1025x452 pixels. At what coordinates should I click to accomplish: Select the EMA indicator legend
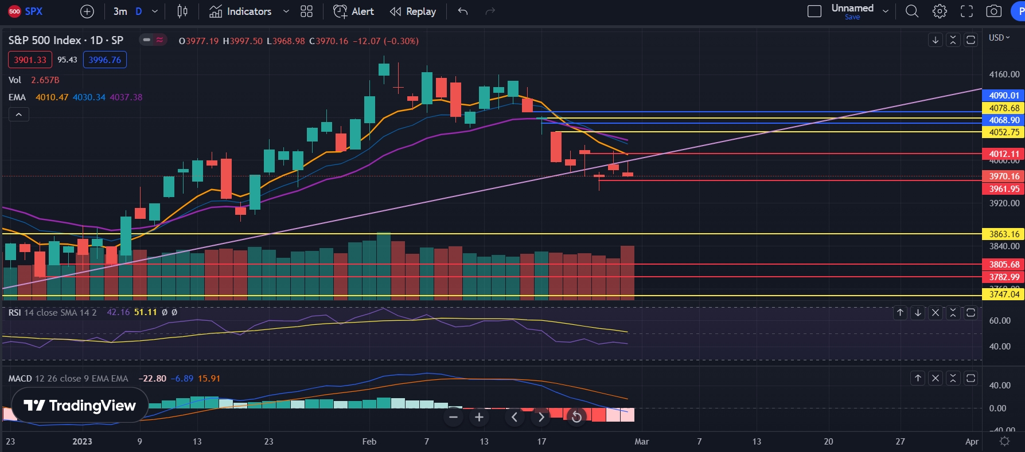pos(17,97)
